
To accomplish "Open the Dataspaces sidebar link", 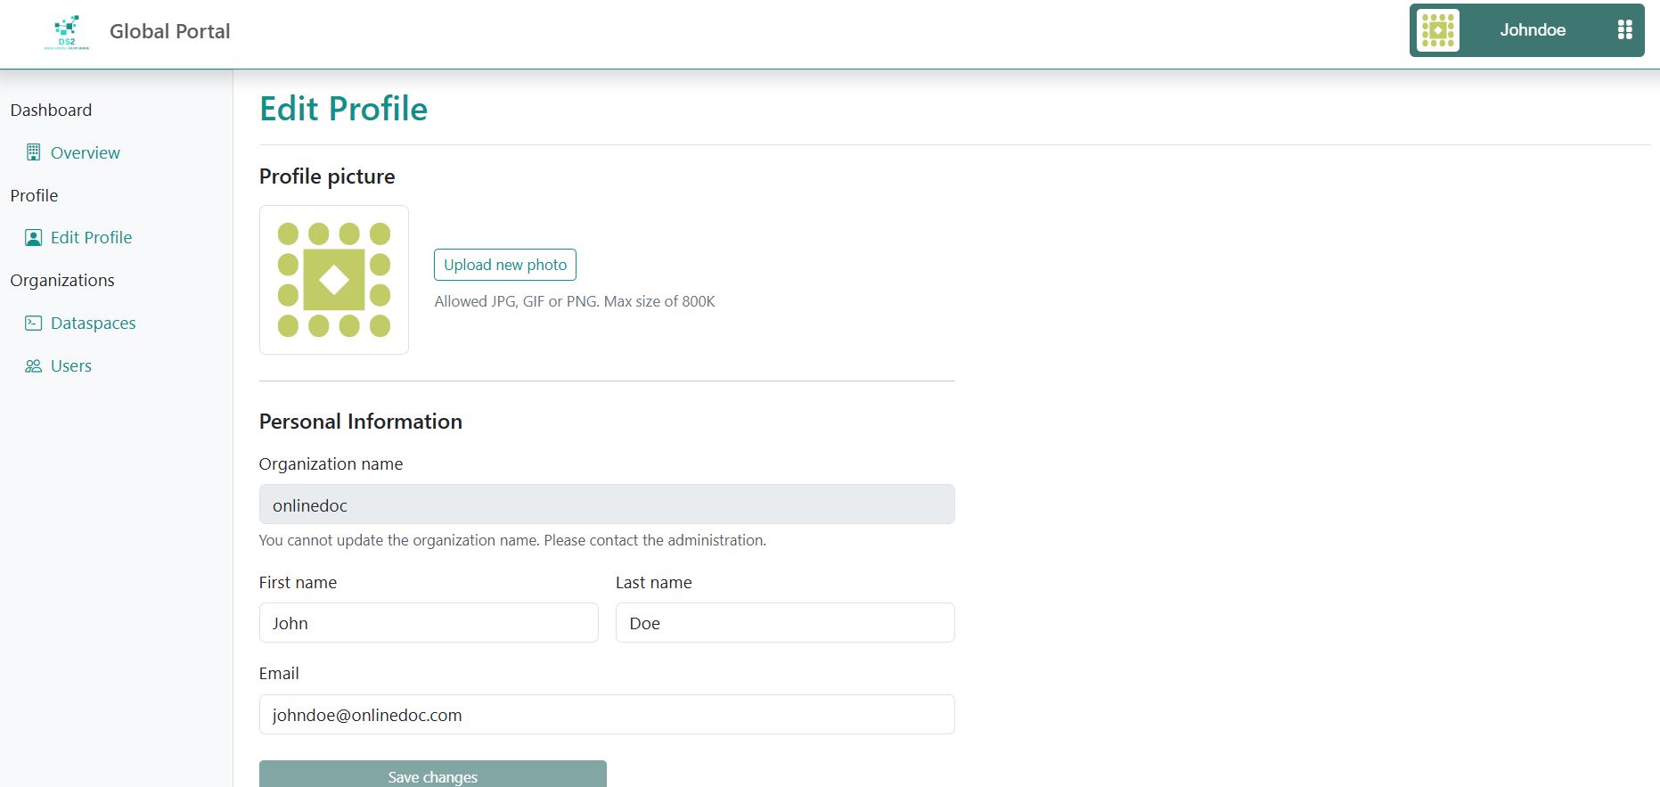I will (93, 324).
